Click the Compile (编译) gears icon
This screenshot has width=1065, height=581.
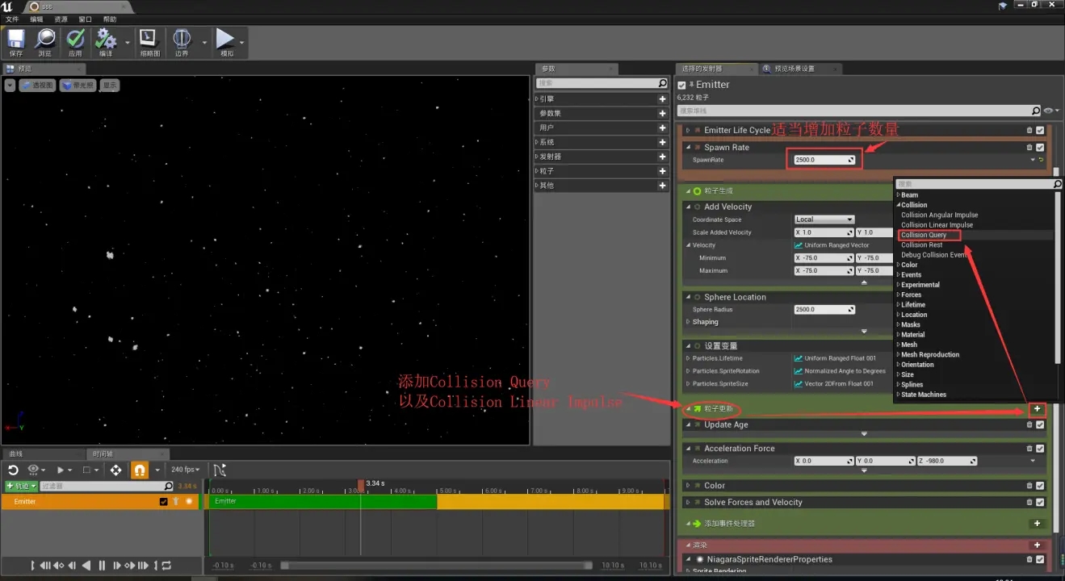point(106,39)
